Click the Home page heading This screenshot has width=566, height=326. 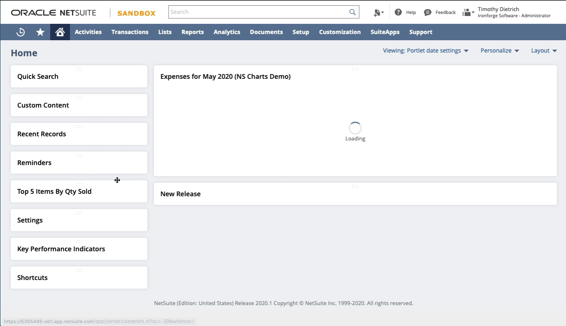click(24, 53)
